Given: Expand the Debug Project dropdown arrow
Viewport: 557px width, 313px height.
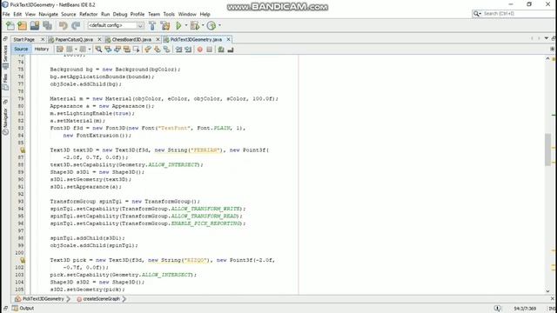Looking at the screenshot, I should (x=203, y=25).
